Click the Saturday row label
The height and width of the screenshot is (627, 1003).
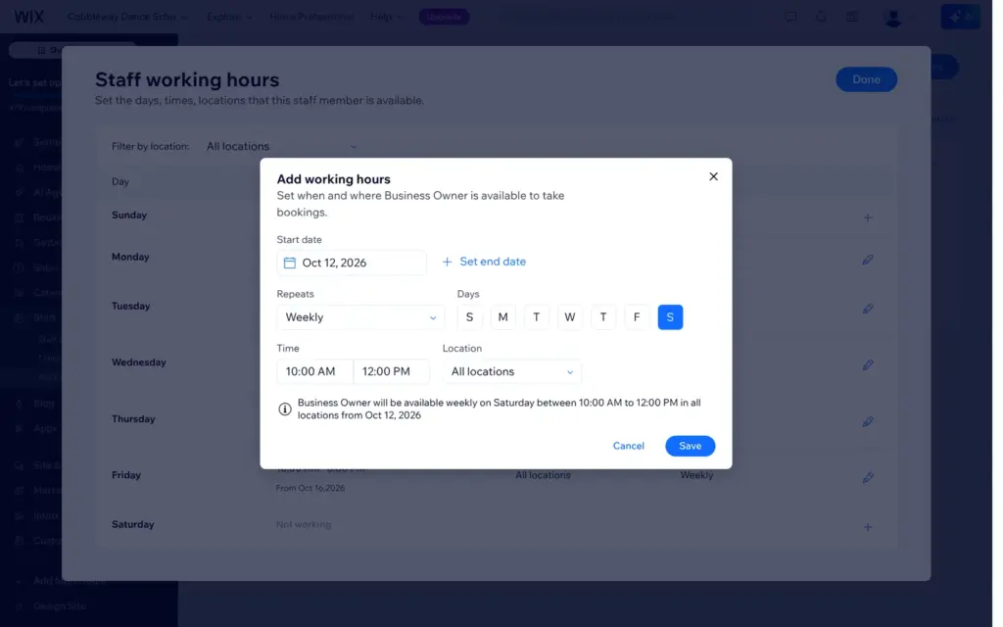pyautogui.click(x=132, y=525)
